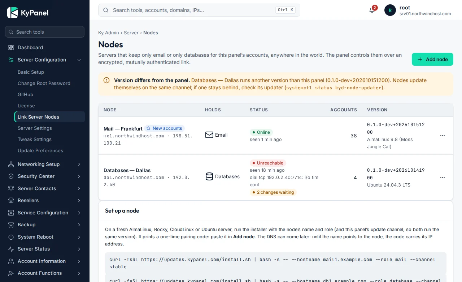Click the Email envelope icon
Screen dimensions: 462x282
[x=209, y=135]
